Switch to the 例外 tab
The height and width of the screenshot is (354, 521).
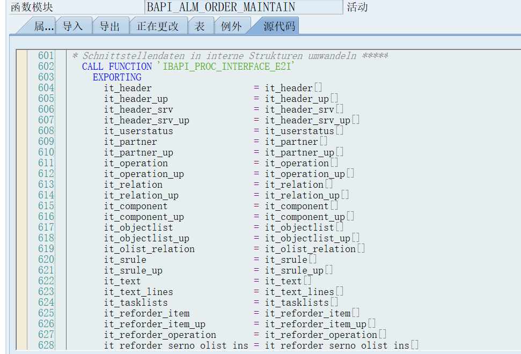click(231, 26)
